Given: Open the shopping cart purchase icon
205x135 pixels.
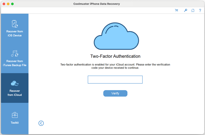Looking at the screenshot, I should click(x=177, y=10).
